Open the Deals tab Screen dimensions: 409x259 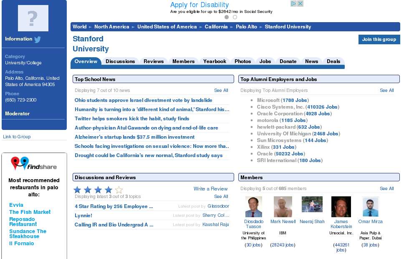(333, 61)
